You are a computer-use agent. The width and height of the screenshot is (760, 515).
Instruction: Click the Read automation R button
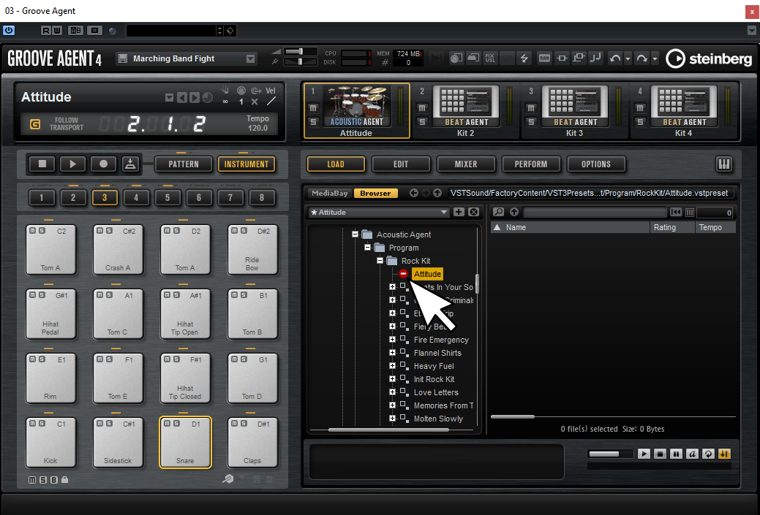pos(46,31)
